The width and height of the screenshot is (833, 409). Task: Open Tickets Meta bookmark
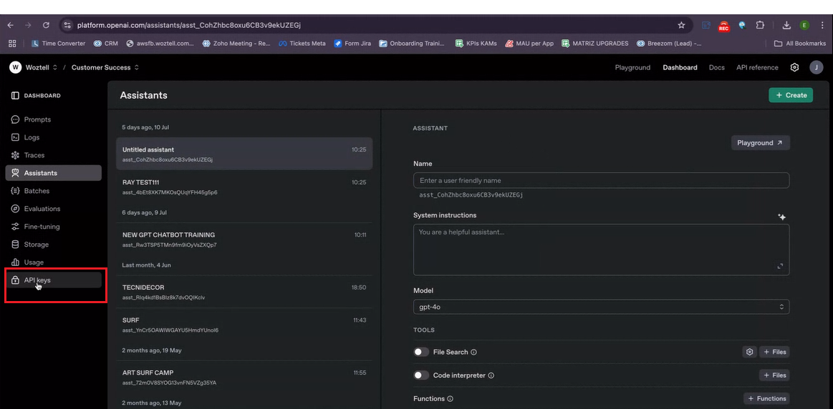click(x=302, y=44)
